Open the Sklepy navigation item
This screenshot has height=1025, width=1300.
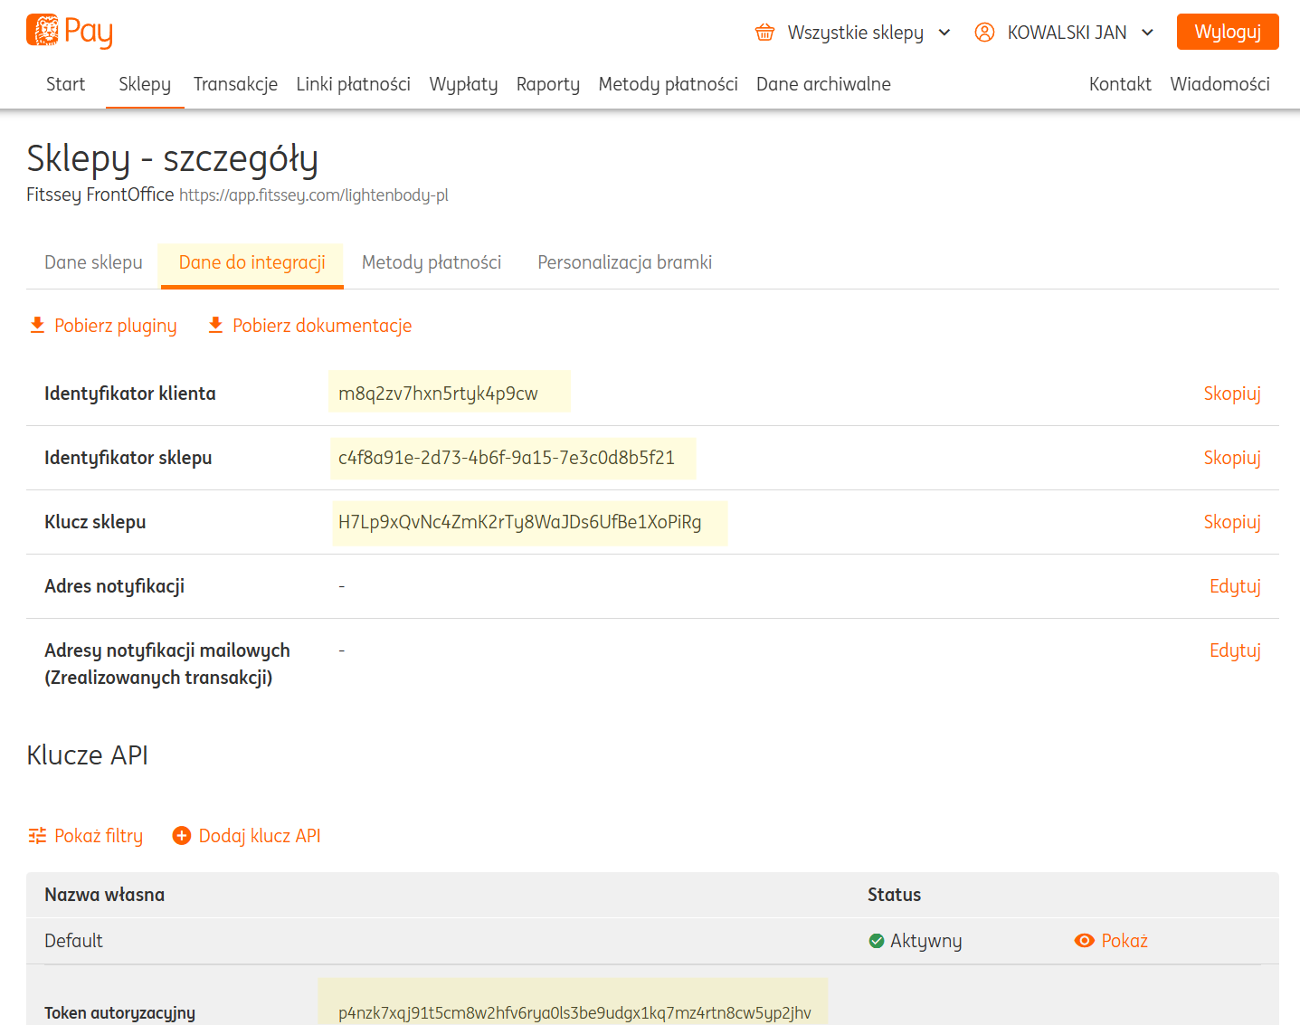[x=145, y=84]
